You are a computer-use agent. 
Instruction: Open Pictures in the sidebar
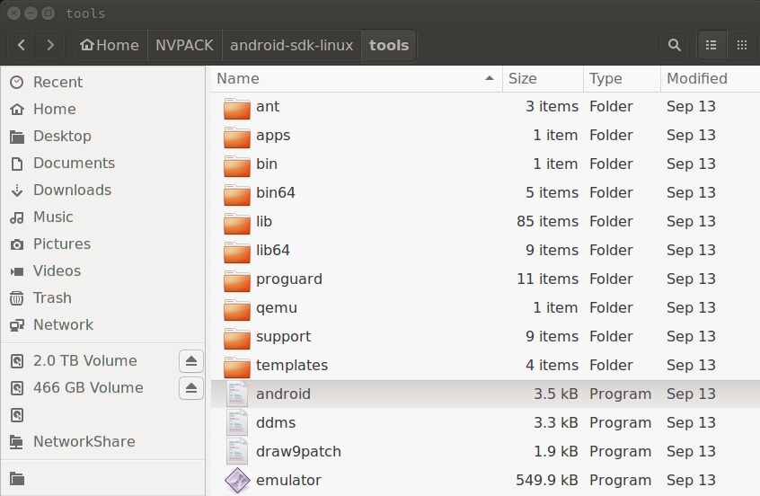[x=102, y=244]
